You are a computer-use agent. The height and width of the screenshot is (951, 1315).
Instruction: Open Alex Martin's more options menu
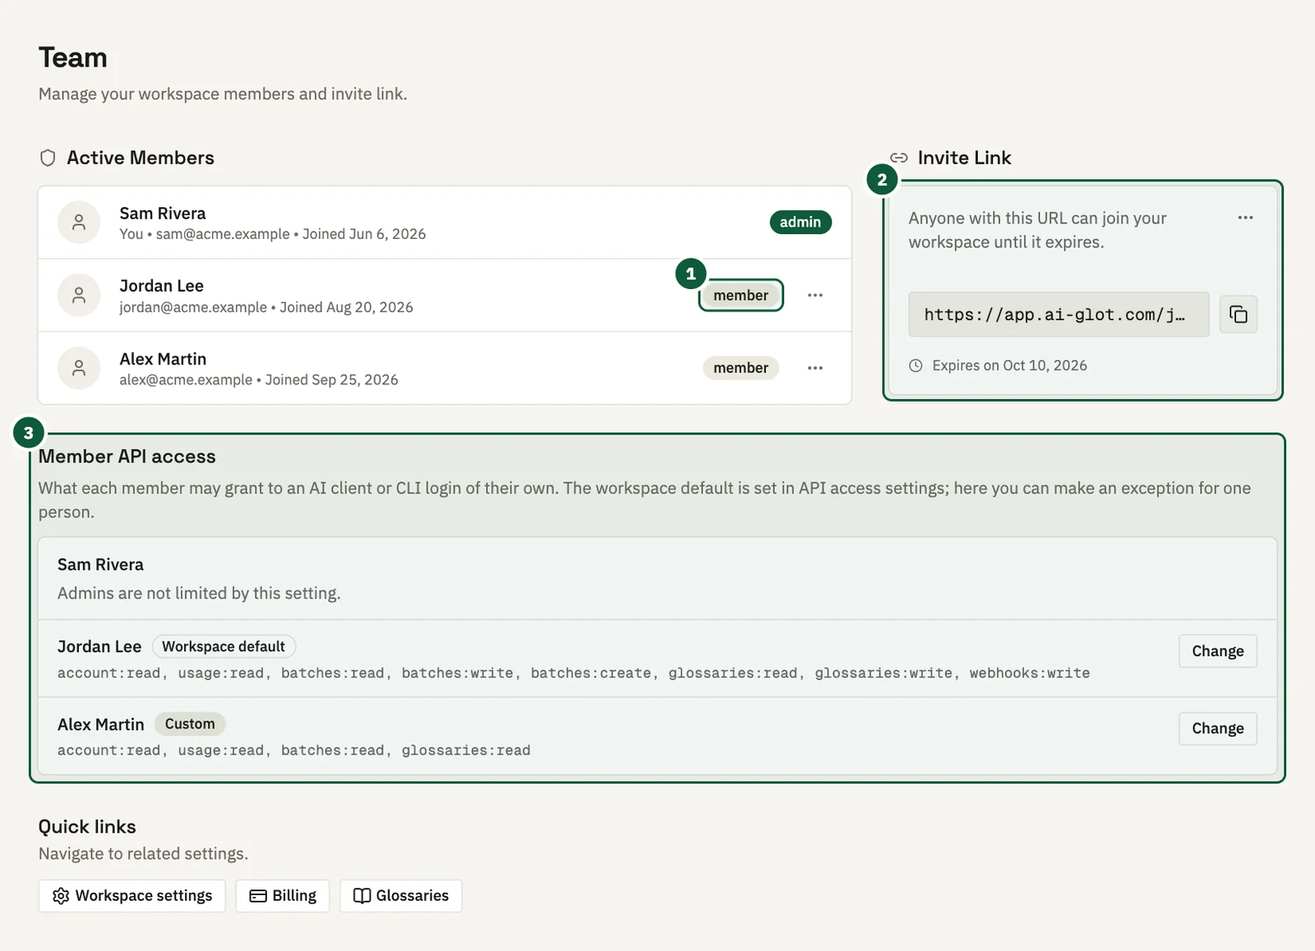[815, 368]
